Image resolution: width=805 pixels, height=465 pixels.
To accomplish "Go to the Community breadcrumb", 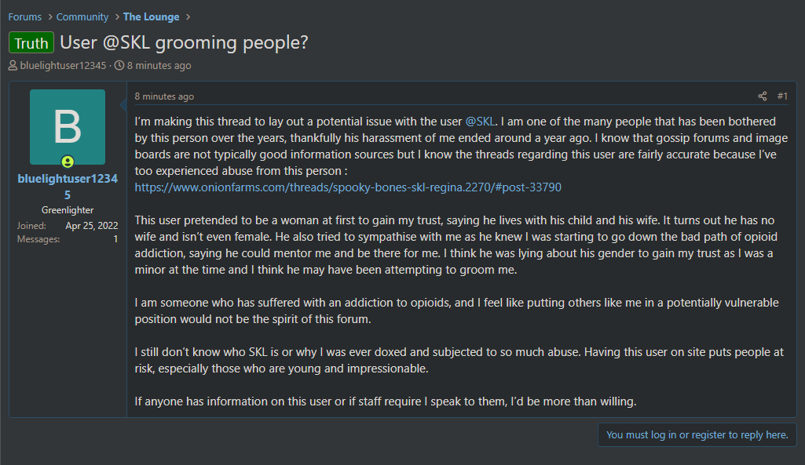I will coord(82,17).
